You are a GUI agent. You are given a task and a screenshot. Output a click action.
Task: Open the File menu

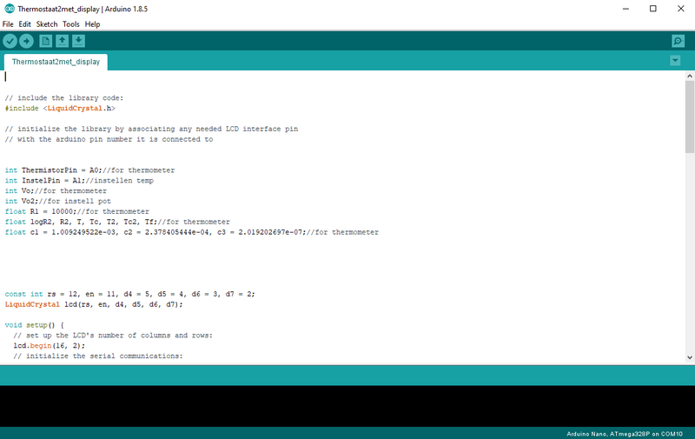point(8,24)
